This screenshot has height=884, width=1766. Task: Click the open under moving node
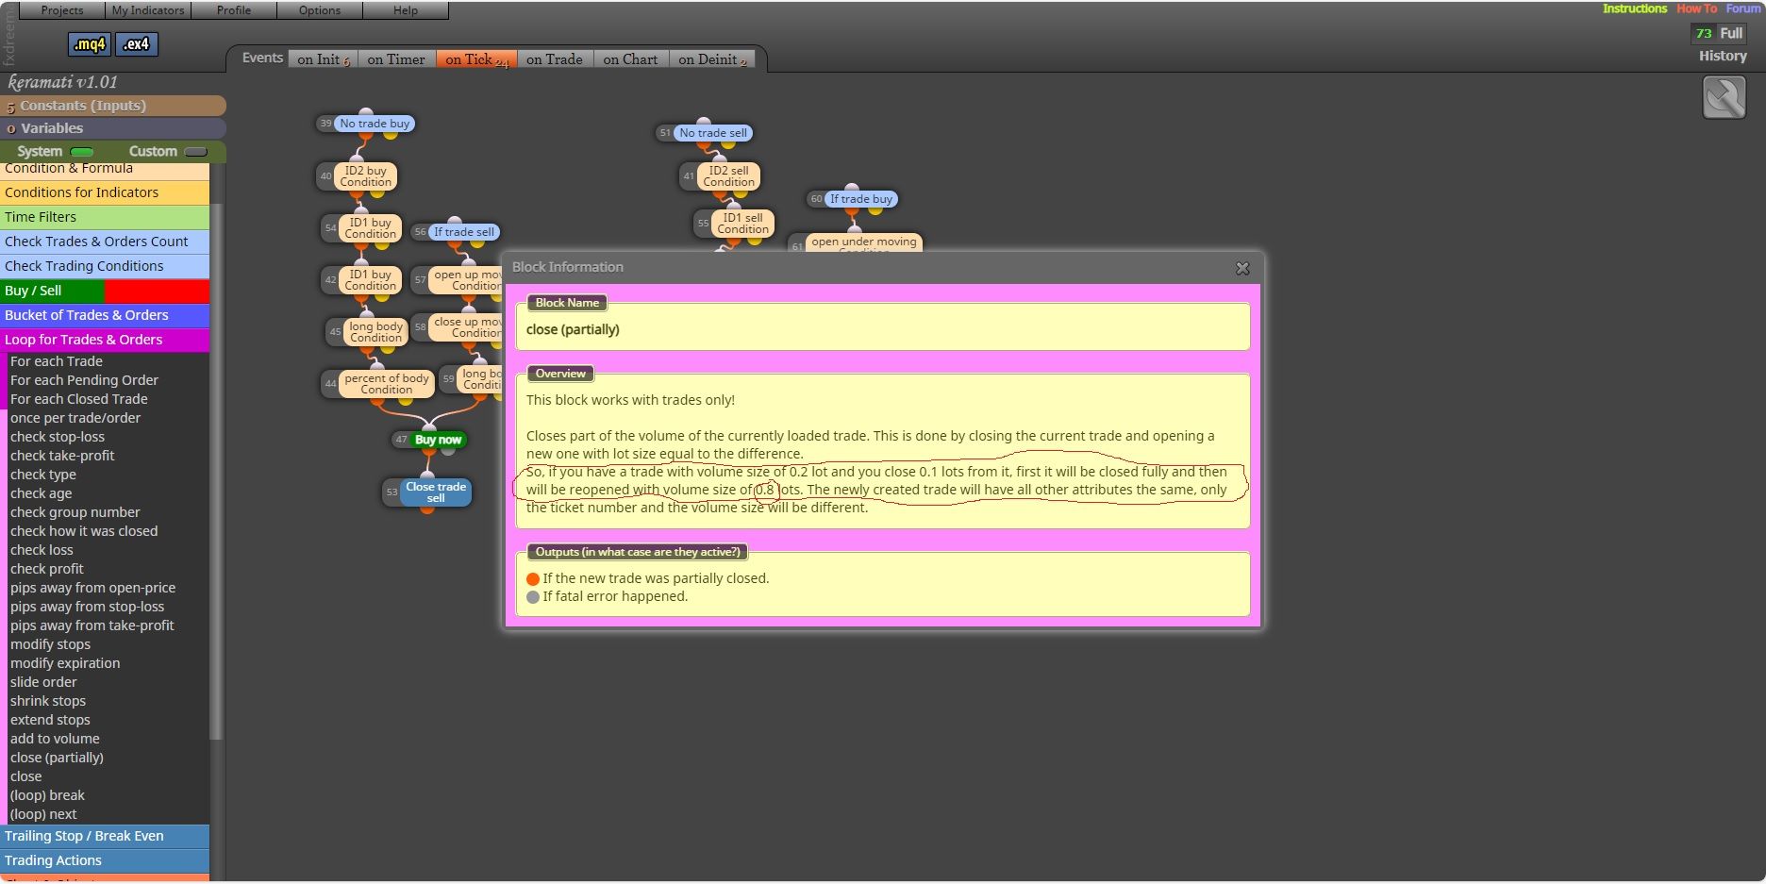tap(863, 242)
